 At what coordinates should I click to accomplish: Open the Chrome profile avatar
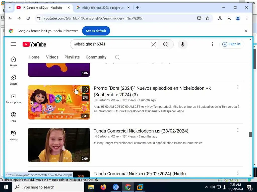click(238, 18)
